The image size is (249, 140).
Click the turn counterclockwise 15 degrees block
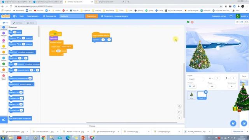(21, 44)
